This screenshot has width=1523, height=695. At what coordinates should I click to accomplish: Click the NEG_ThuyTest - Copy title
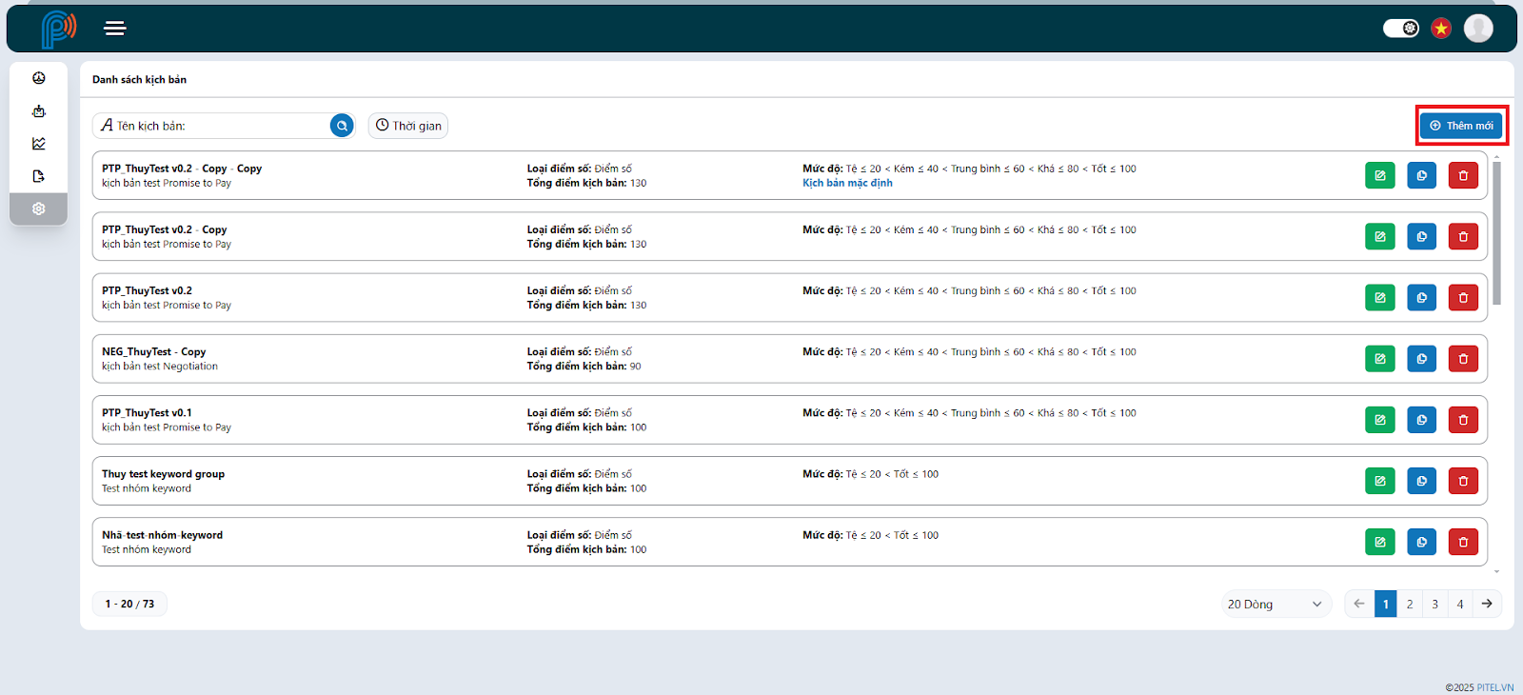(154, 351)
